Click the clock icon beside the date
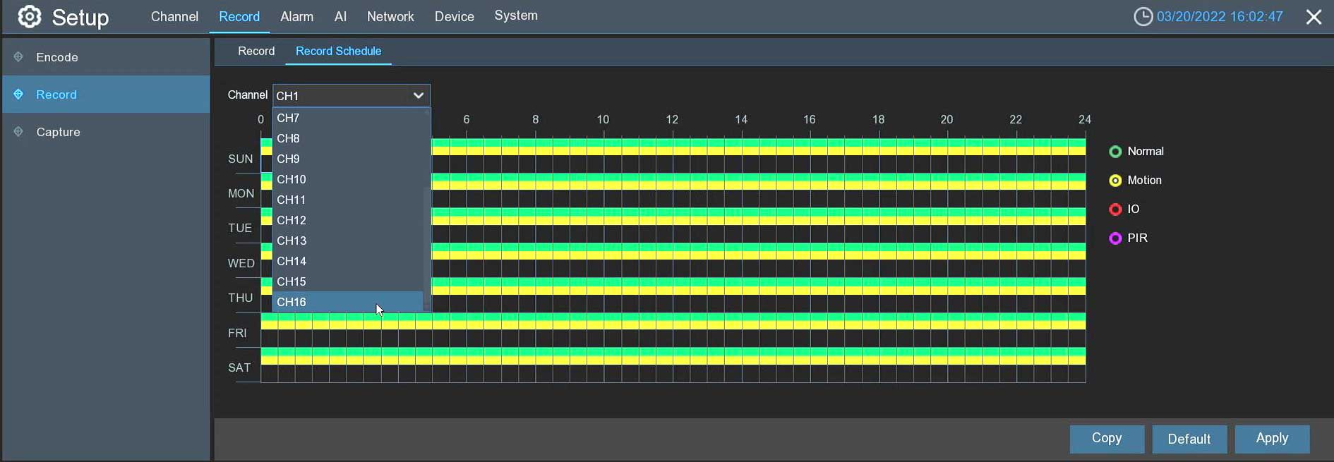The width and height of the screenshot is (1334, 462). pos(1143,16)
